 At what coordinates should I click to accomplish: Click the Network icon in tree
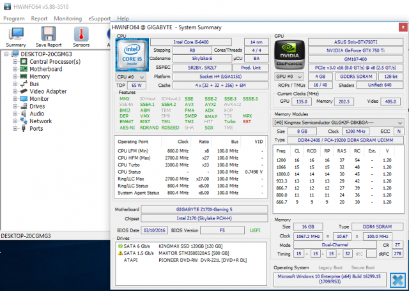(x=24, y=121)
